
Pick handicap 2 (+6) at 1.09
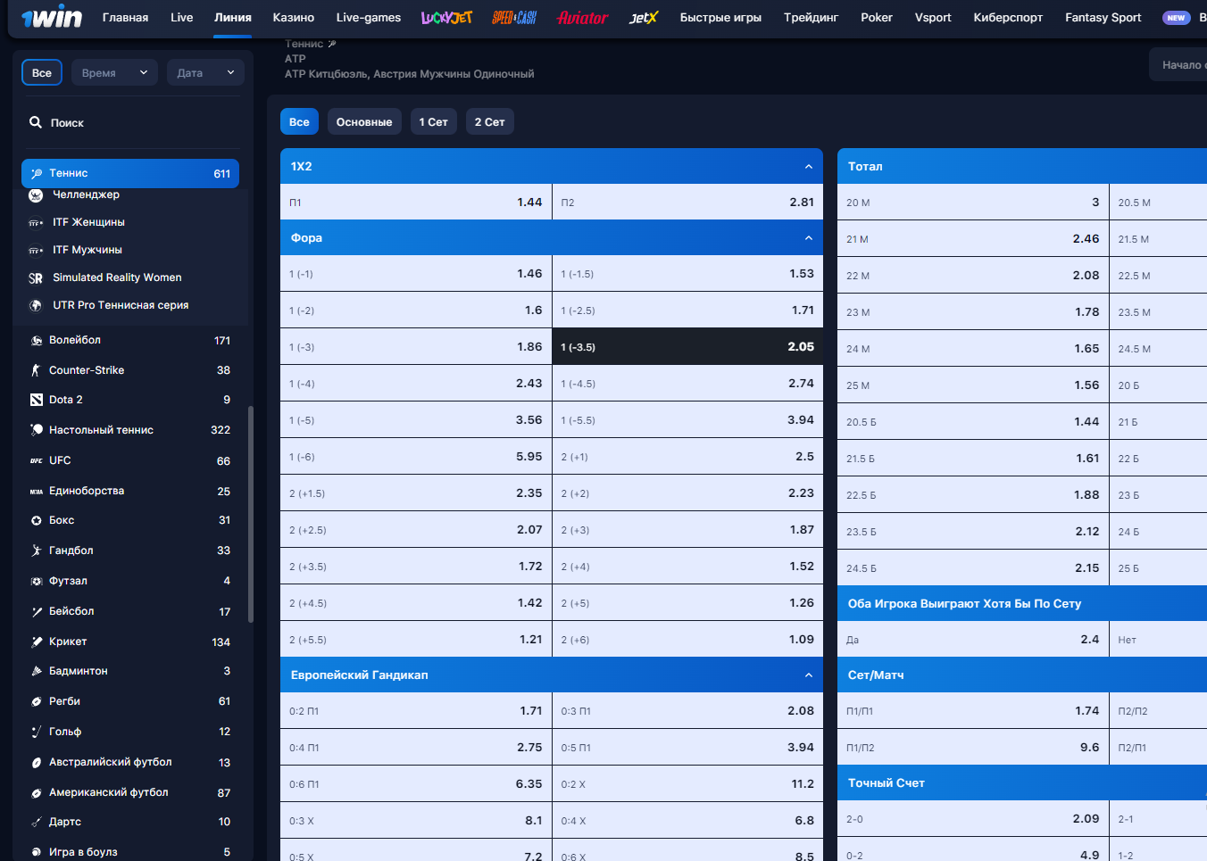[x=687, y=640]
